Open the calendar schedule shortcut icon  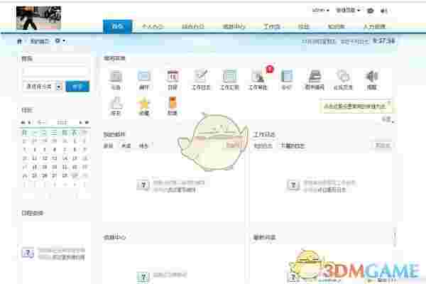point(173,77)
